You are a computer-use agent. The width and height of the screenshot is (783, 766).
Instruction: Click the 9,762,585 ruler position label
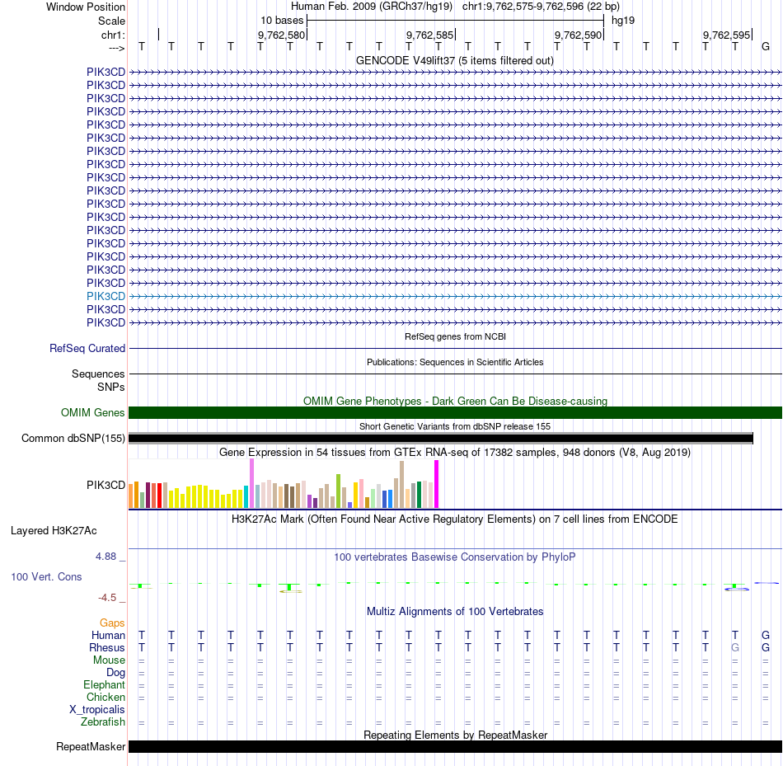click(429, 35)
